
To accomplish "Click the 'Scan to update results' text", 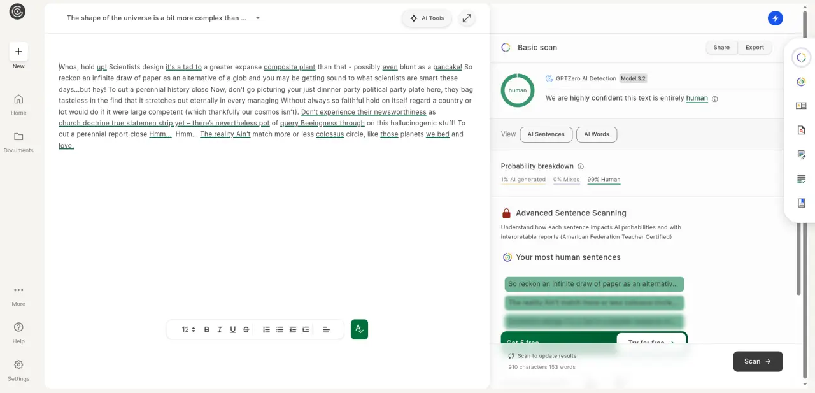I will coord(547,356).
